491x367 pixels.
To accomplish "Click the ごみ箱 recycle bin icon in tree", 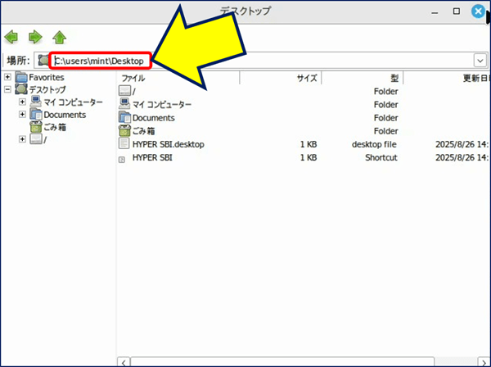I will (x=36, y=127).
